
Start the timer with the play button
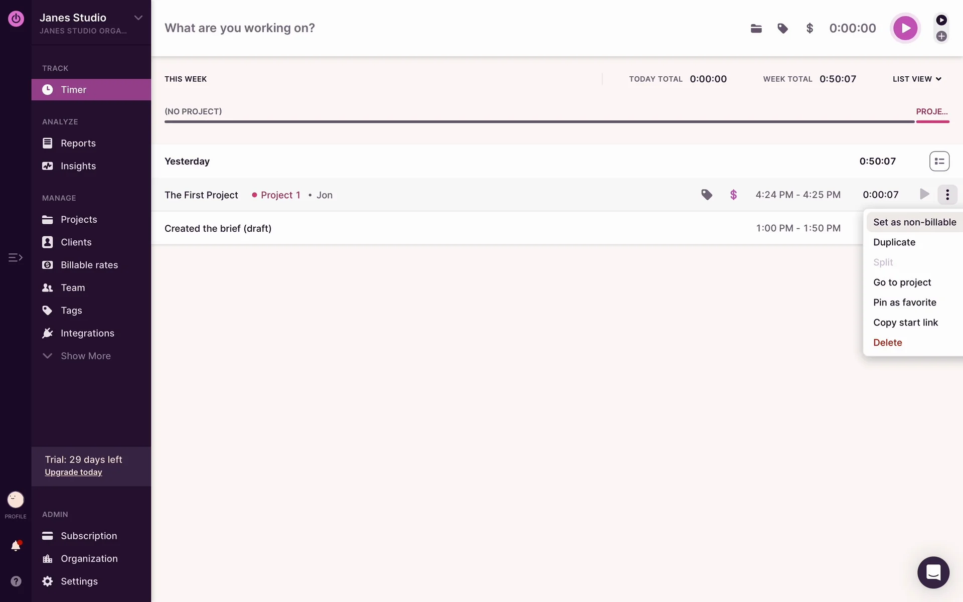pos(905,28)
